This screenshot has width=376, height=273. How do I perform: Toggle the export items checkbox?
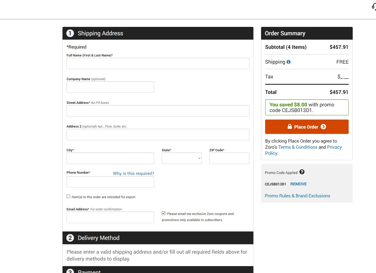(x=68, y=196)
